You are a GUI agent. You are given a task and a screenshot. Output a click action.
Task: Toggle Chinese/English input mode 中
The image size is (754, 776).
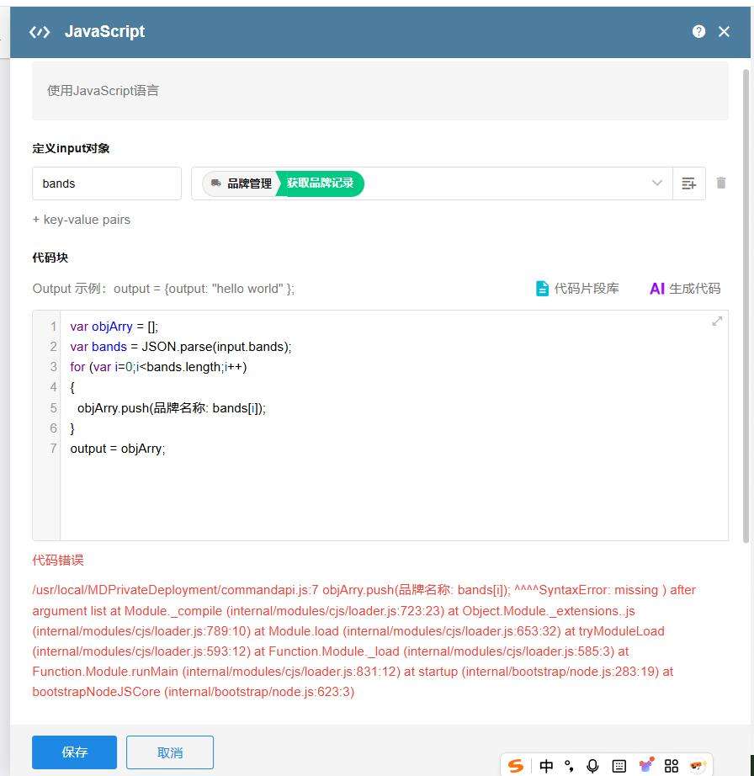point(546,765)
